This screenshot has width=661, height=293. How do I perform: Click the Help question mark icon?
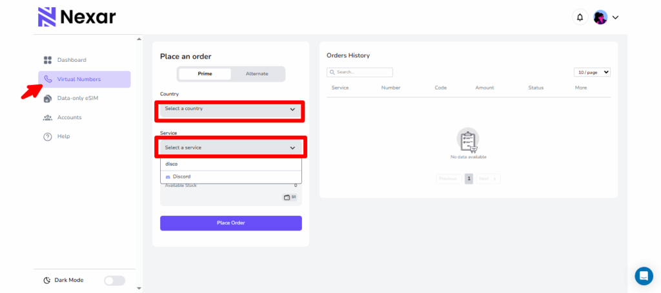pyautogui.click(x=48, y=137)
